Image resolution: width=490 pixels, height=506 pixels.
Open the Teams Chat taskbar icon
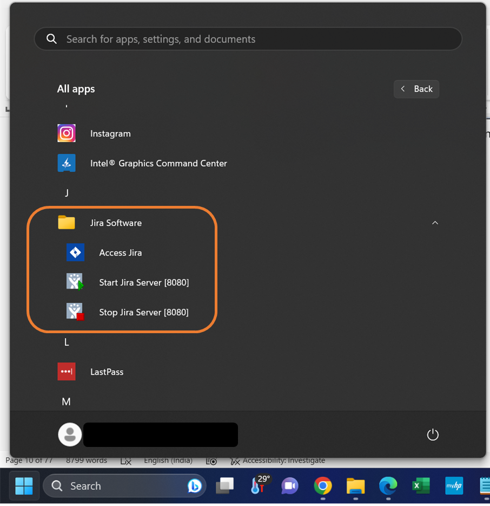click(x=290, y=485)
